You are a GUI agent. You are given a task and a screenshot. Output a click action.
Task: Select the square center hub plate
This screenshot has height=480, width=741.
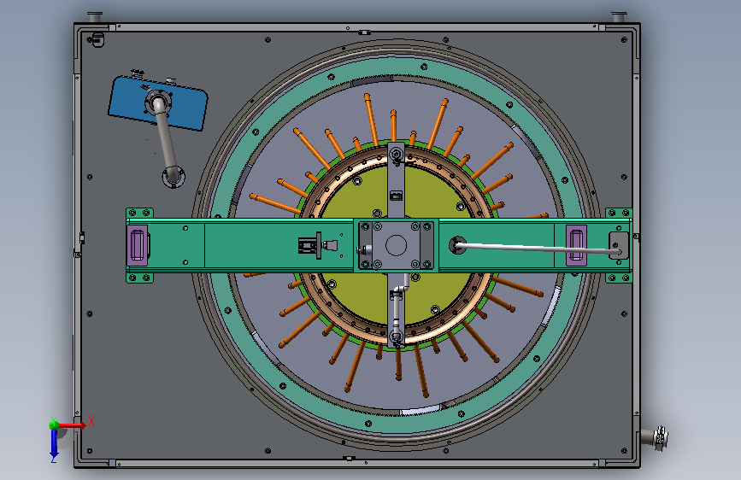(396, 245)
